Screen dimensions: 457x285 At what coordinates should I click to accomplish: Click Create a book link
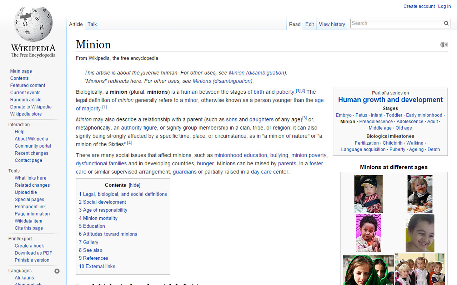tap(29, 246)
